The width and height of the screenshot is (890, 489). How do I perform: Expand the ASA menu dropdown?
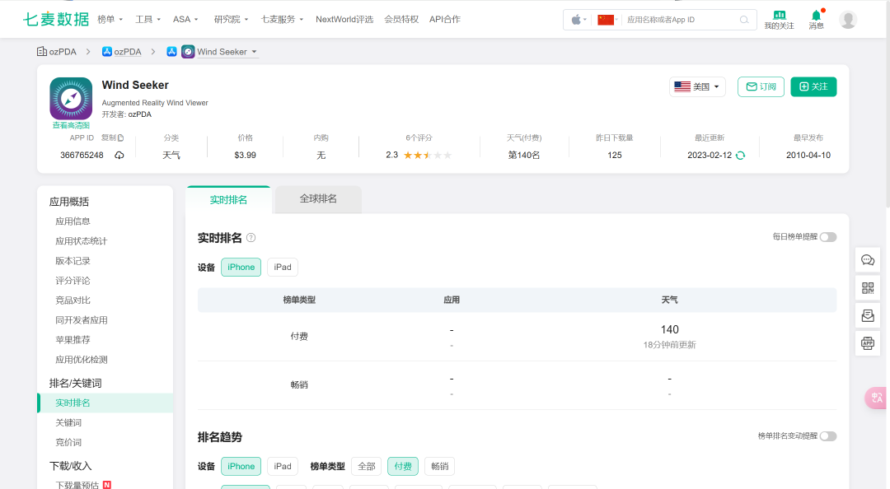click(185, 19)
